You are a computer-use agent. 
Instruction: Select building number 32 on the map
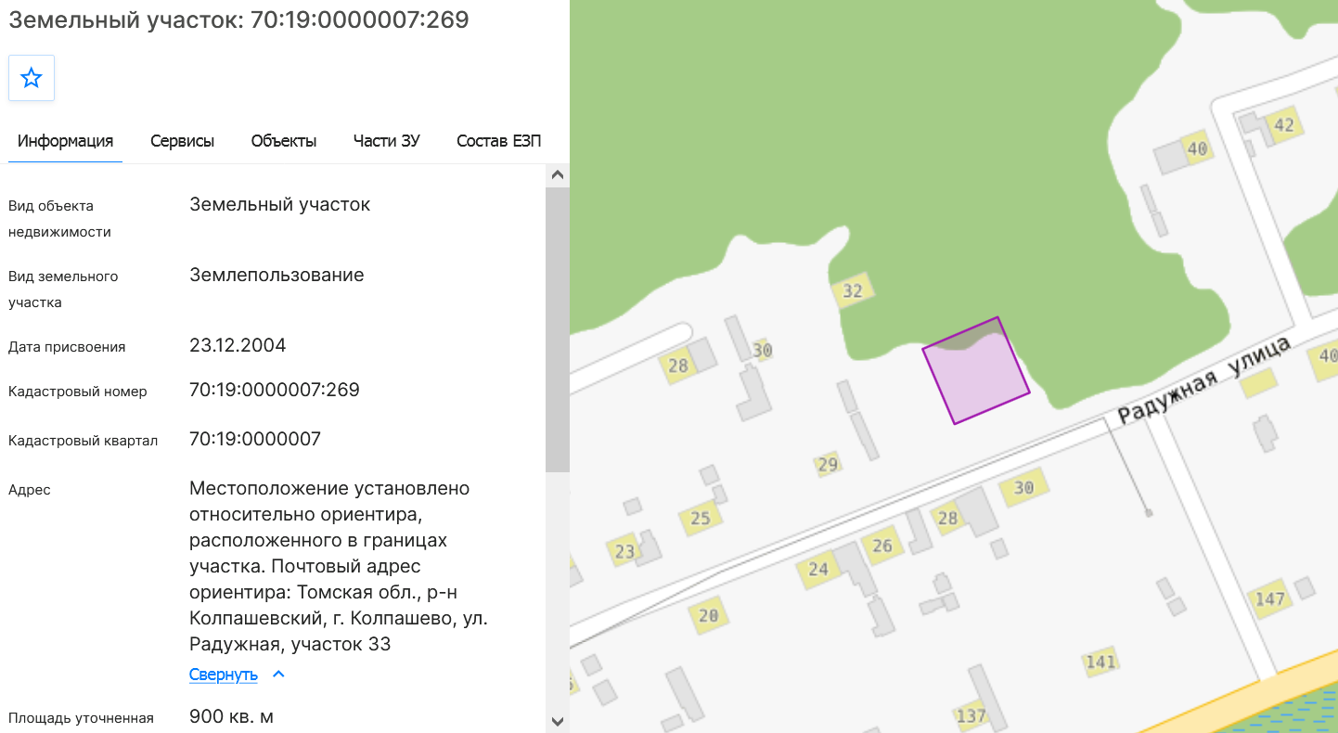(853, 291)
